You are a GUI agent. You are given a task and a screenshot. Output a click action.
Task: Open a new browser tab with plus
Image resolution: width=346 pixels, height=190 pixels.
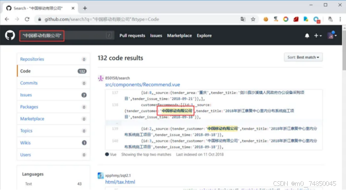tap(85, 8)
